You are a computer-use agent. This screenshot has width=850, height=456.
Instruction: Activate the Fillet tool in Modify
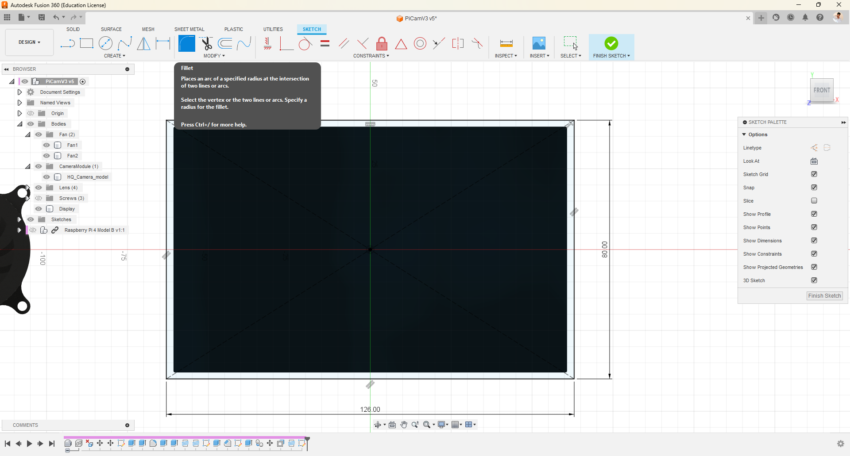187,43
